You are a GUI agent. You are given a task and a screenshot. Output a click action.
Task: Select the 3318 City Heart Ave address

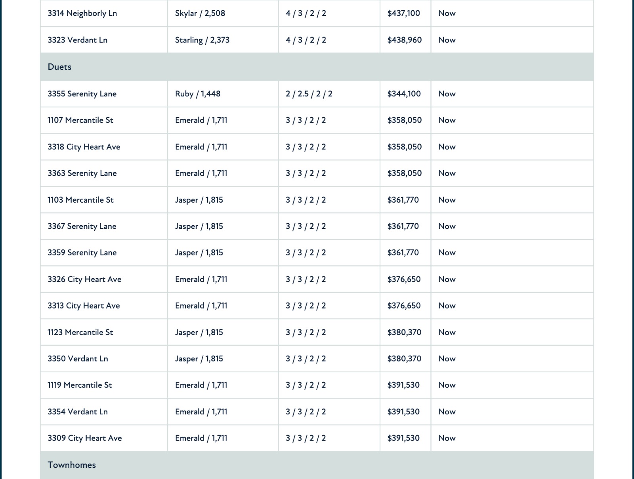click(84, 147)
